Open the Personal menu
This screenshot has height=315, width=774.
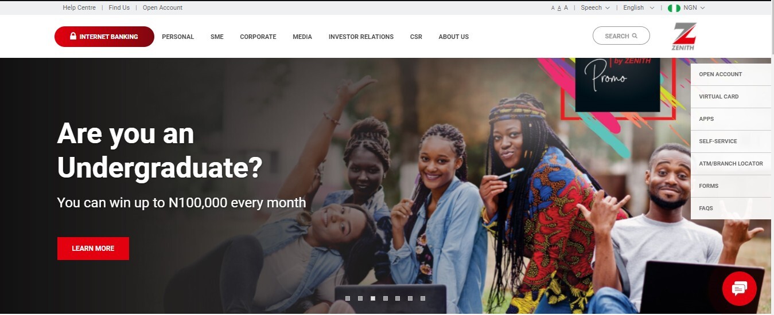click(178, 37)
